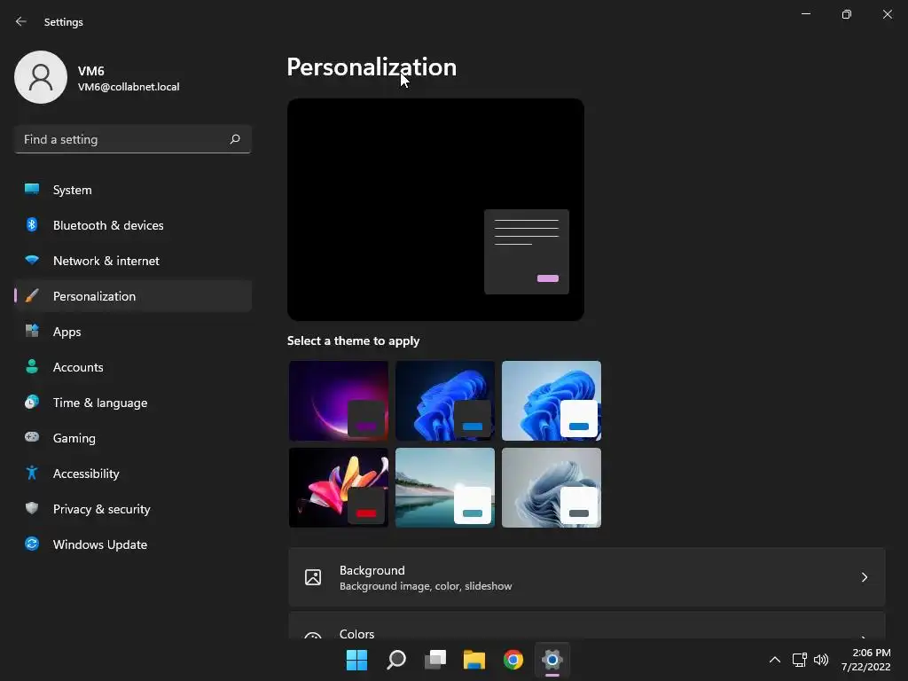The height and width of the screenshot is (681, 908).
Task: Open the Background settings row
Action: pyautogui.click(x=587, y=577)
